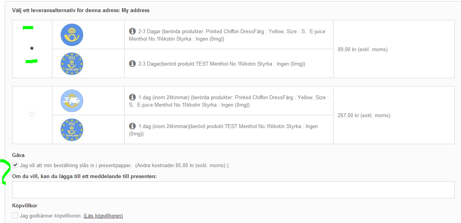Click the info icon beside 2-3 Dagar Printed Chiffon Dress
This screenshot has height=223, width=461.
tap(133, 31)
